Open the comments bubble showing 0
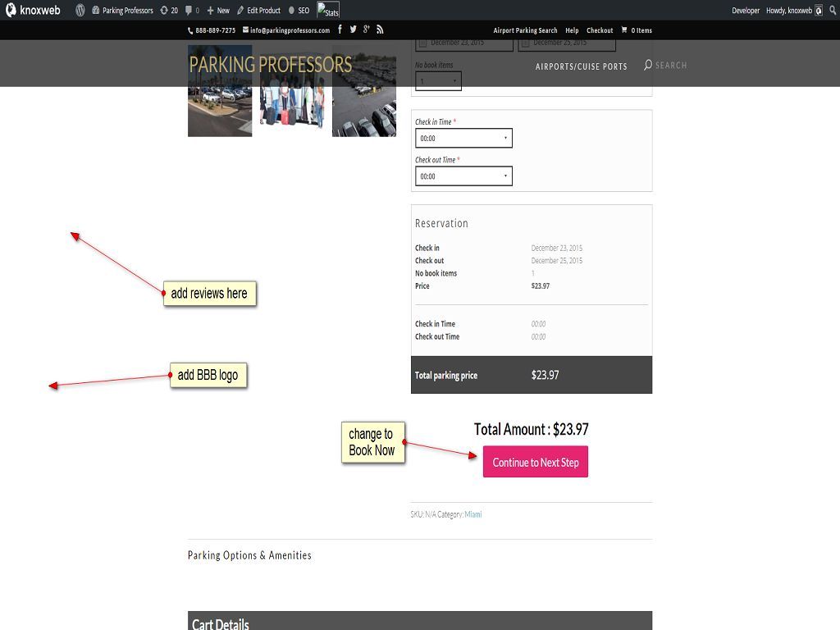This screenshot has height=630, width=840. tap(192, 10)
